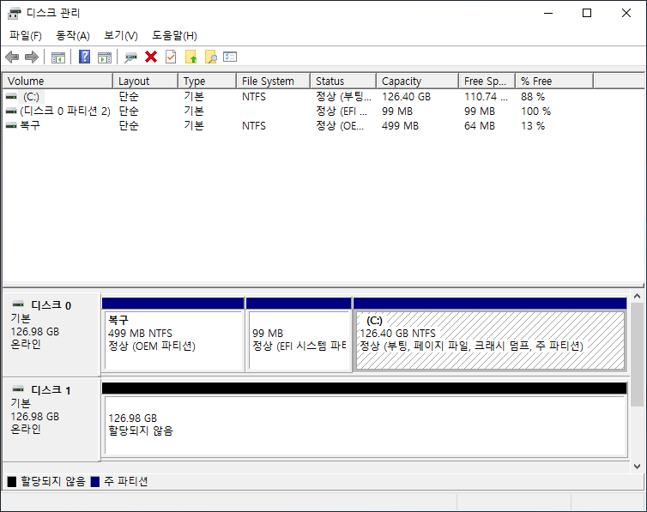Click the 정상 (OE... status cell
The width and height of the screenshot is (647, 512).
tap(340, 126)
